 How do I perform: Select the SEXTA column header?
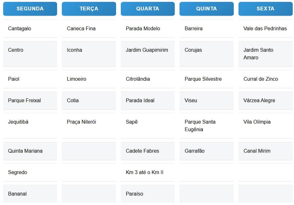coord(265,9)
